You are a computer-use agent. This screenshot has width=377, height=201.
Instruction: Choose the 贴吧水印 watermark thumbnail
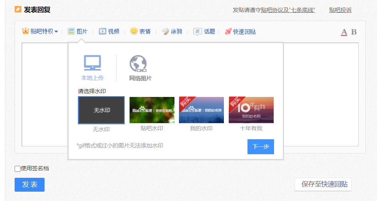152,110
